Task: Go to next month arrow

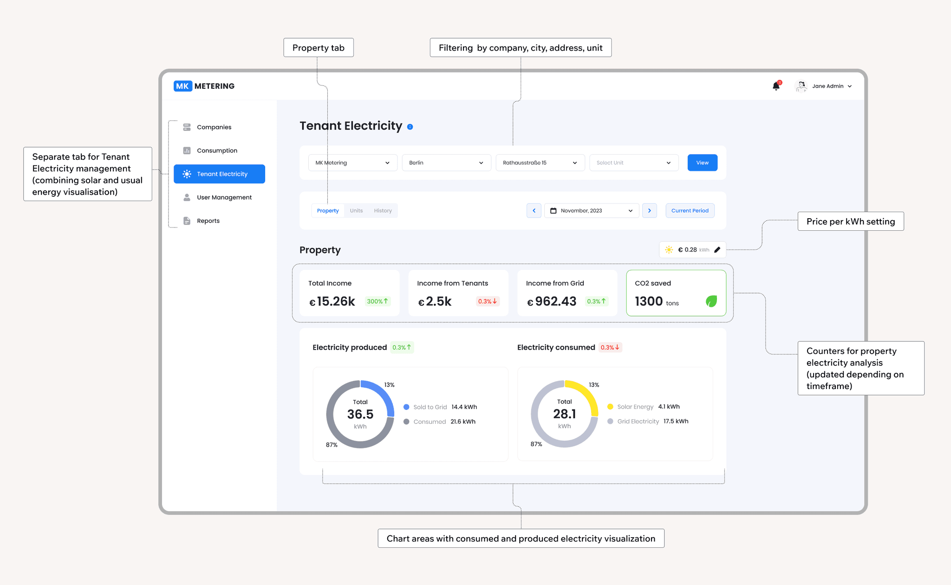Action: coord(649,211)
